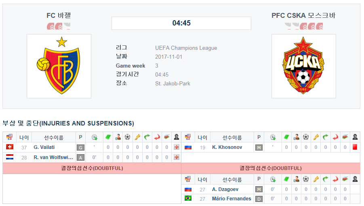This screenshot has height=206, width=364.
Task: Open Mário Fernandes player profile
Action: point(231,199)
